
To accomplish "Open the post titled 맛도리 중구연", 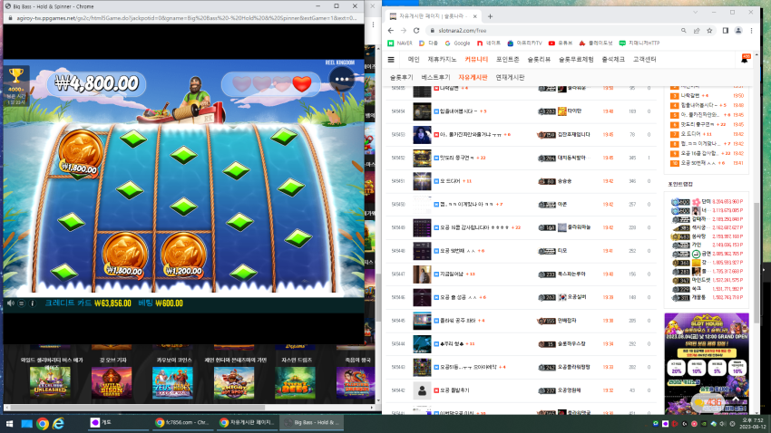I will tap(457, 158).
